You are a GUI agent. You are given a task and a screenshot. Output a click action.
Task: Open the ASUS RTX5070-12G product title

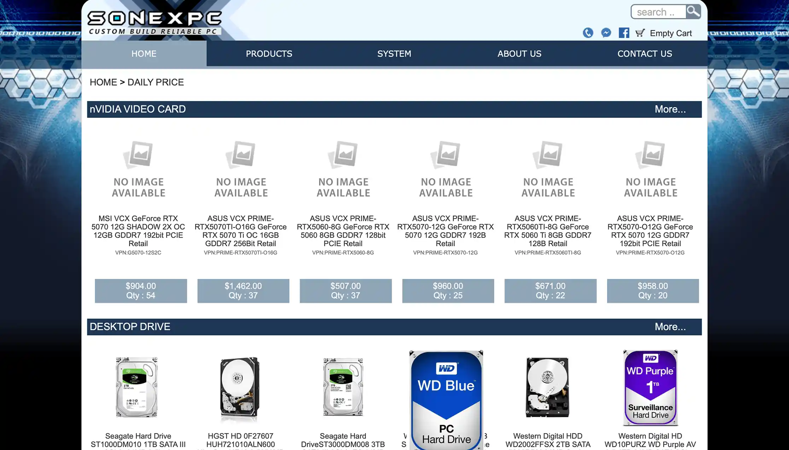pyautogui.click(x=445, y=231)
